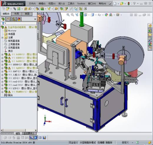Click the View Orientation icon
Viewport: 153px width, 145px height.
pyautogui.click(x=86, y=15)
